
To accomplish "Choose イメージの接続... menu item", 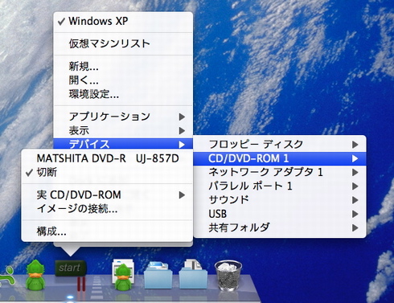I will [107, 209].
